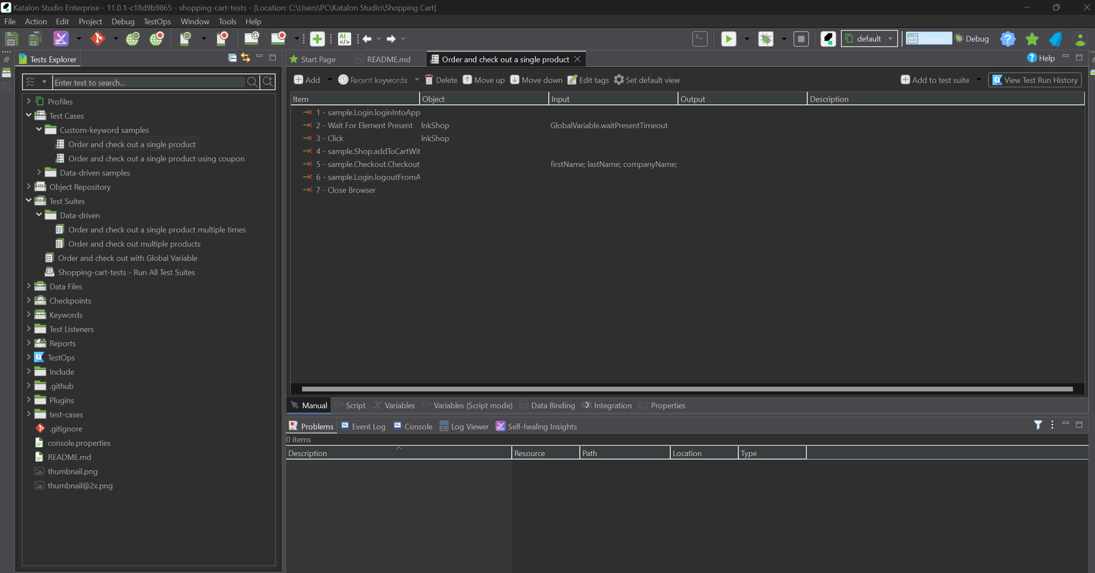
Task: Click Collapse All icon in Tests Explorer
Action: 233,58
